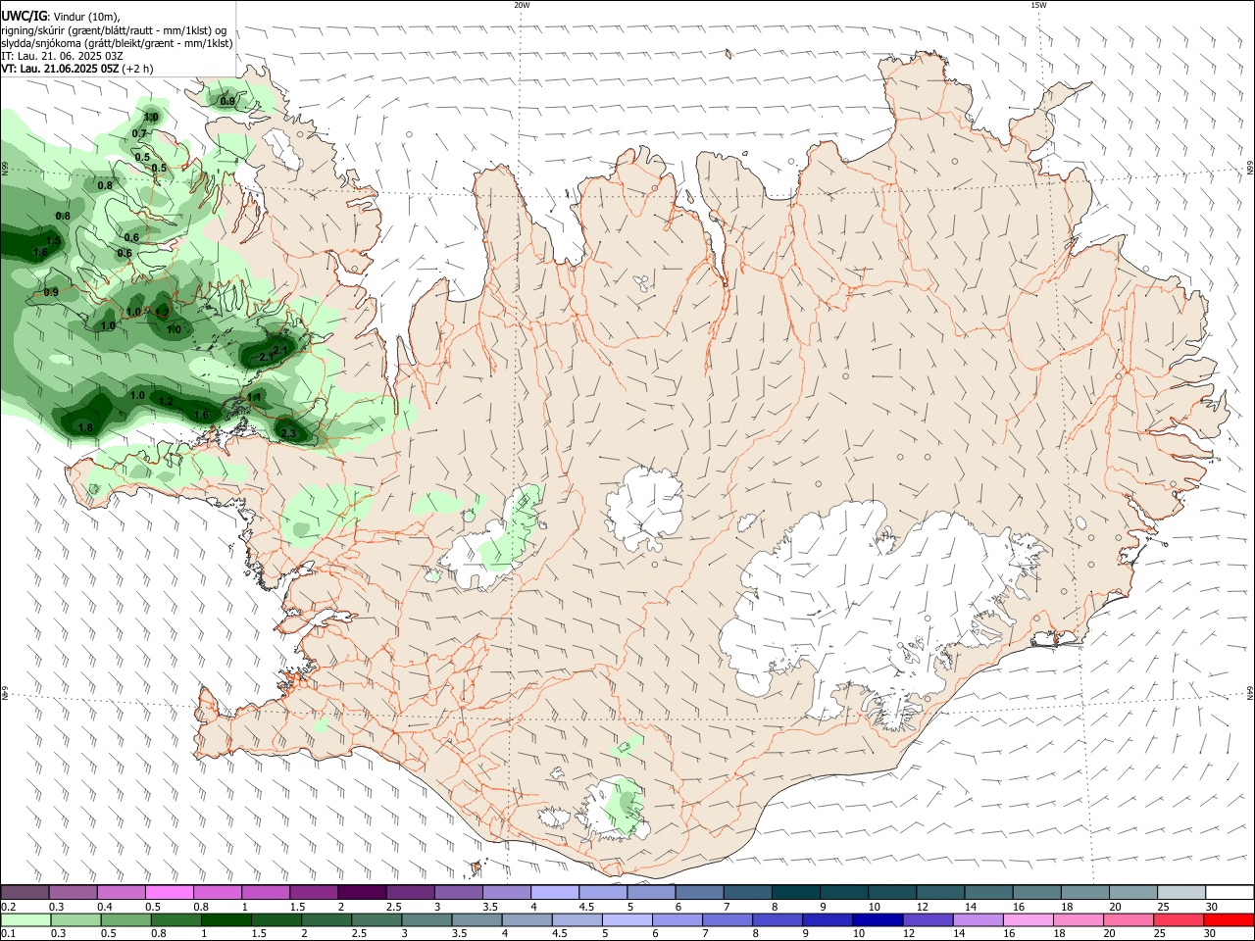Pick the grey-green swatch labeled 3 in the lower legend
Image resolution: width=1255 pixels, height=941 pixels.
pos(426,919)
